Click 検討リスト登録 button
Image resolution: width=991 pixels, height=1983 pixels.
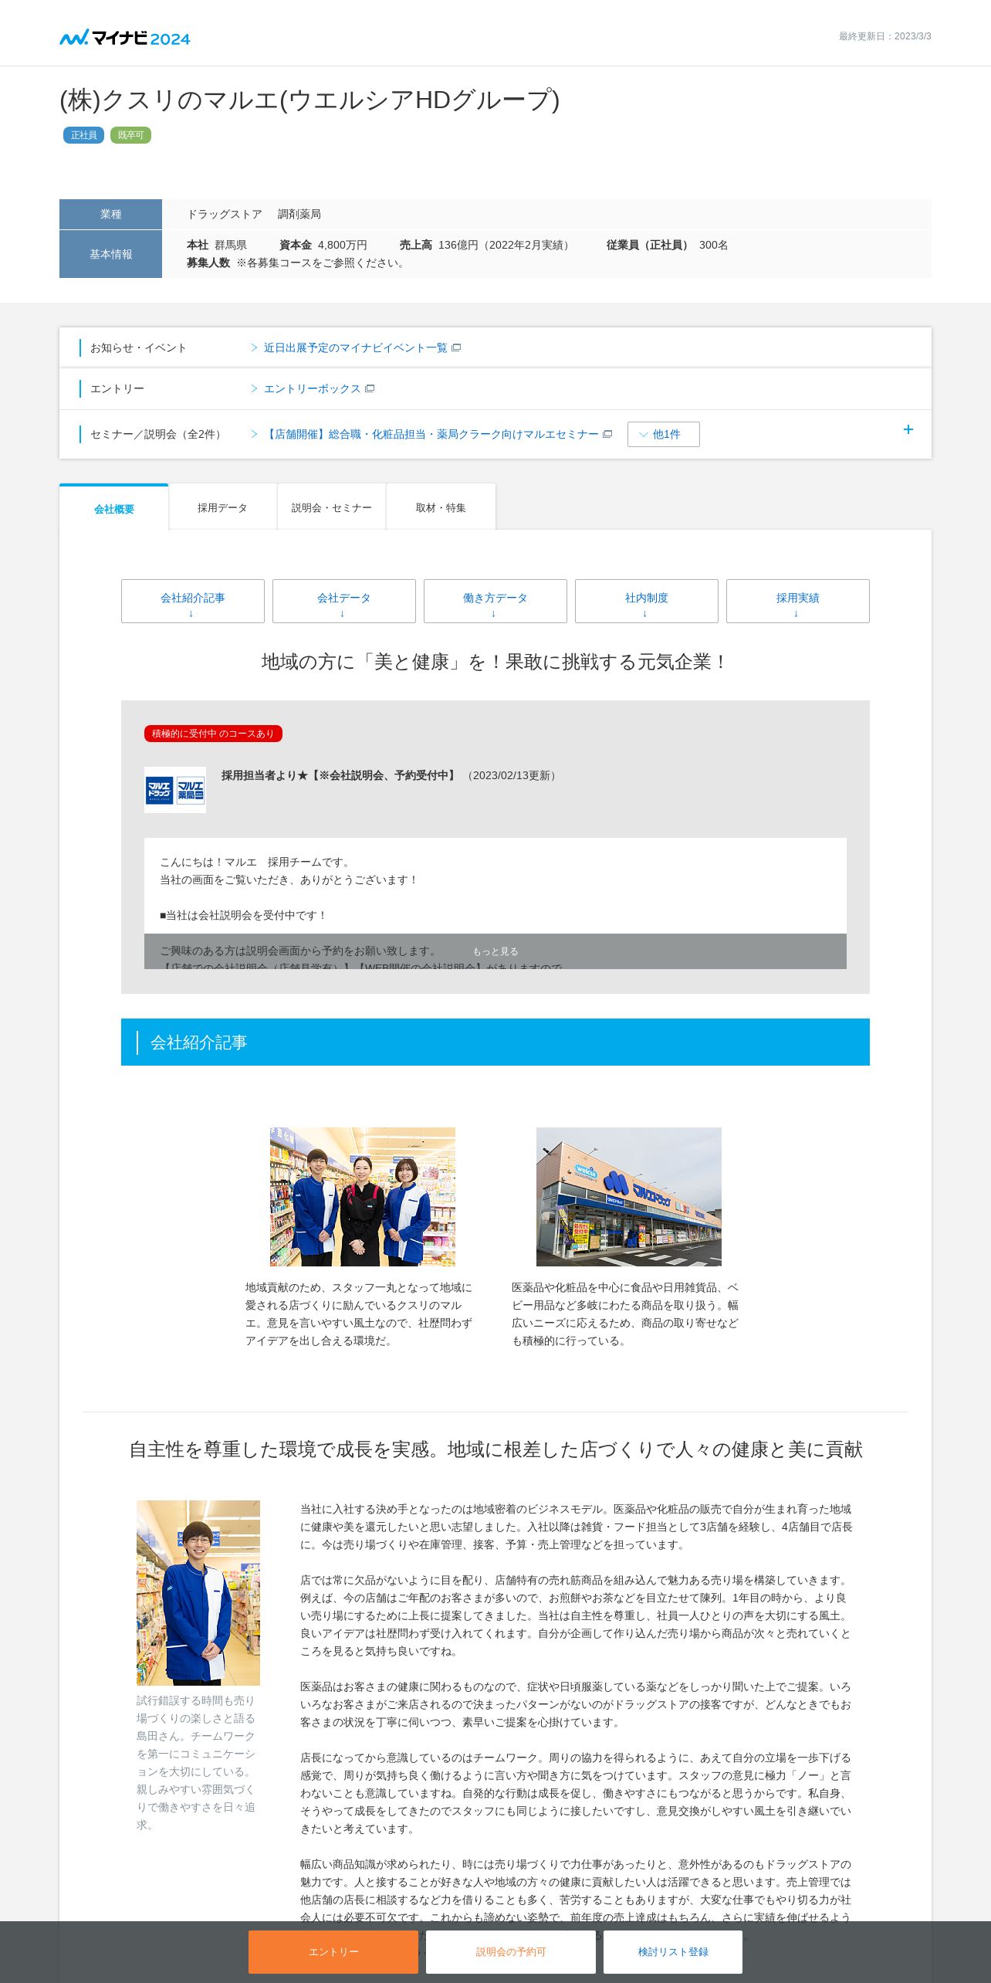coord(673,1951)
